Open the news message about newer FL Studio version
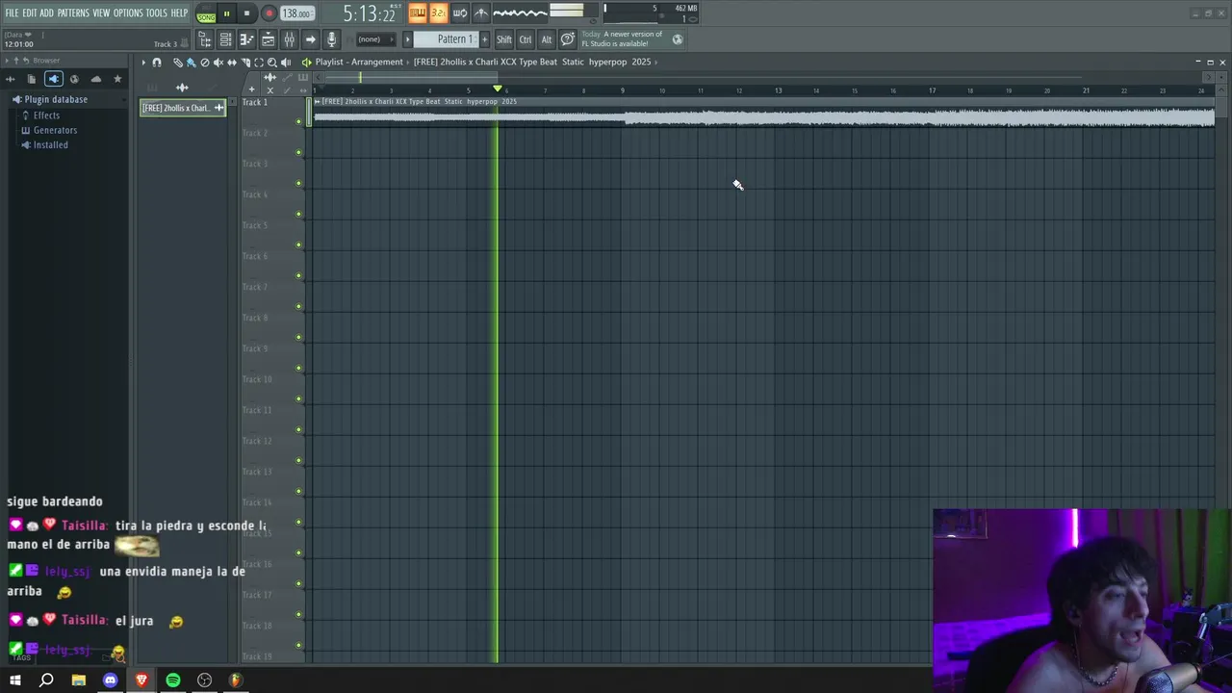The image size is (1232, 693). click(624, 39)
